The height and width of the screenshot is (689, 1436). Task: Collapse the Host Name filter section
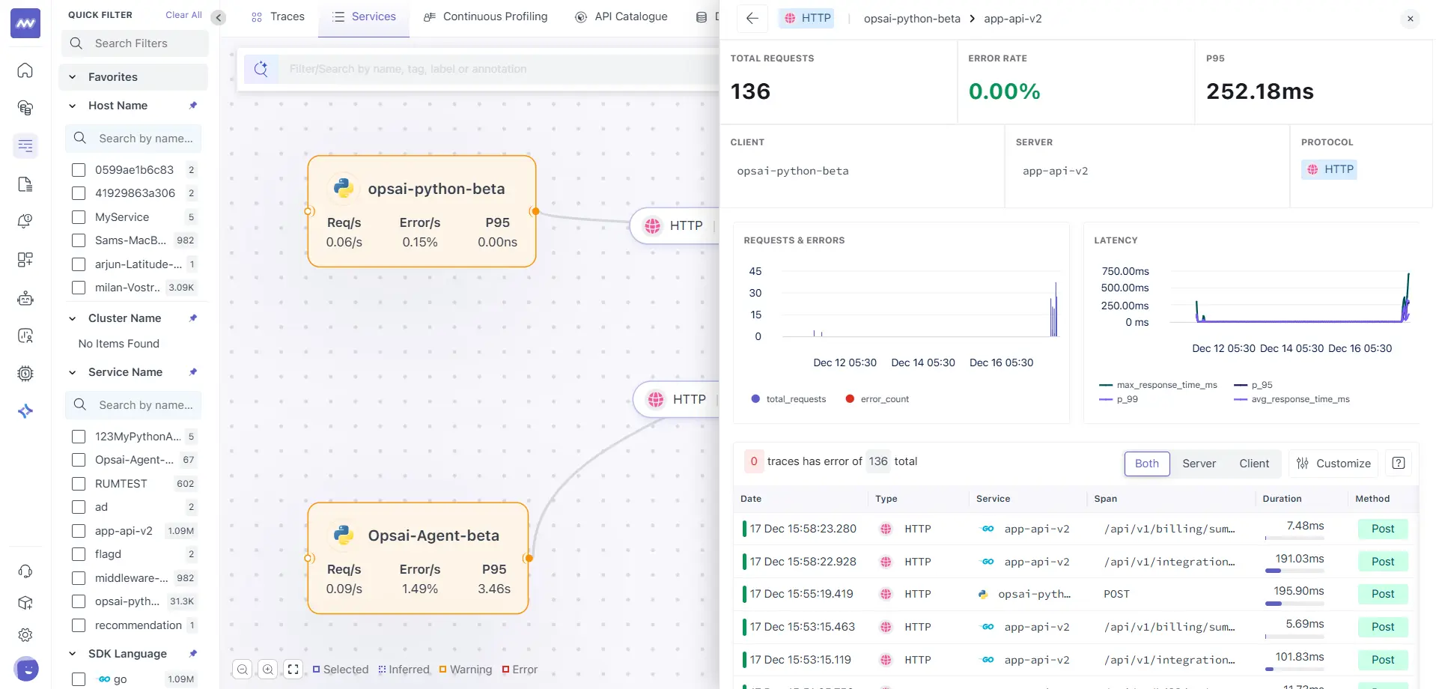point(73,106)
